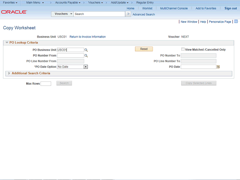Open Accounts Payable breadcrumb menu

(x=67, y=3)
